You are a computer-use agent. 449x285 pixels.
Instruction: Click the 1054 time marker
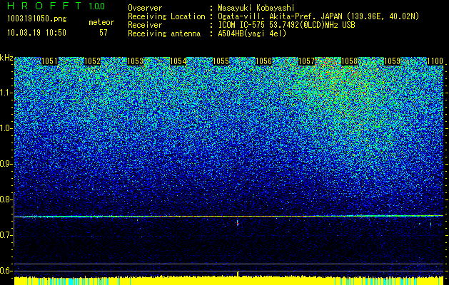[x=178, y=61]
